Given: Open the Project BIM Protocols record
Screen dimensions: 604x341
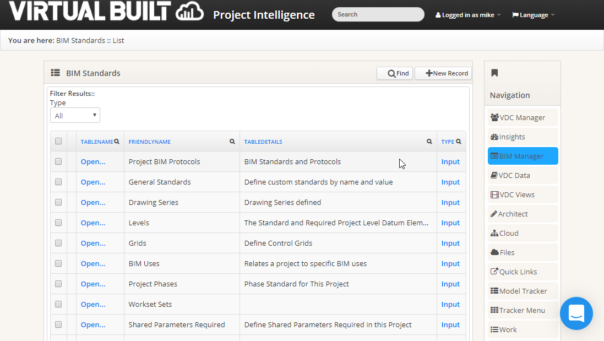Looking at the screenshot, I should pyautogui.click(x=93, y=162).
